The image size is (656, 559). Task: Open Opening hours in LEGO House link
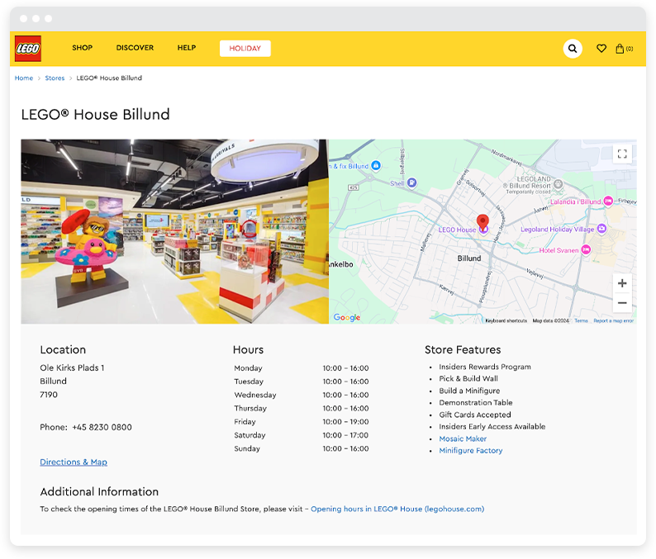(x=397, y=509)
